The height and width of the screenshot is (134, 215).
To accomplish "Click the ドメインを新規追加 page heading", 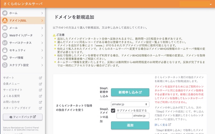I will (x=74, y=17).
